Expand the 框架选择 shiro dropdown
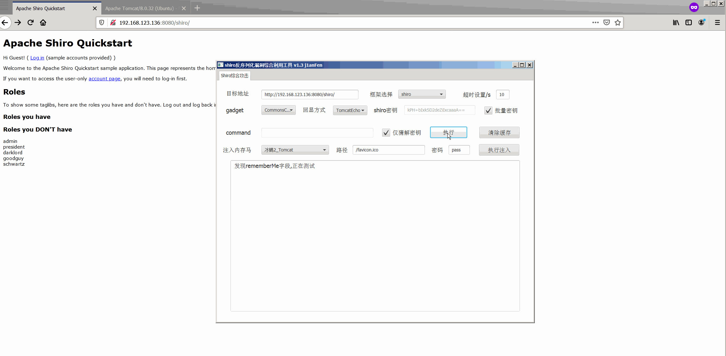The image size is (726, 356). pyautogui.click(x=422, y=94)
